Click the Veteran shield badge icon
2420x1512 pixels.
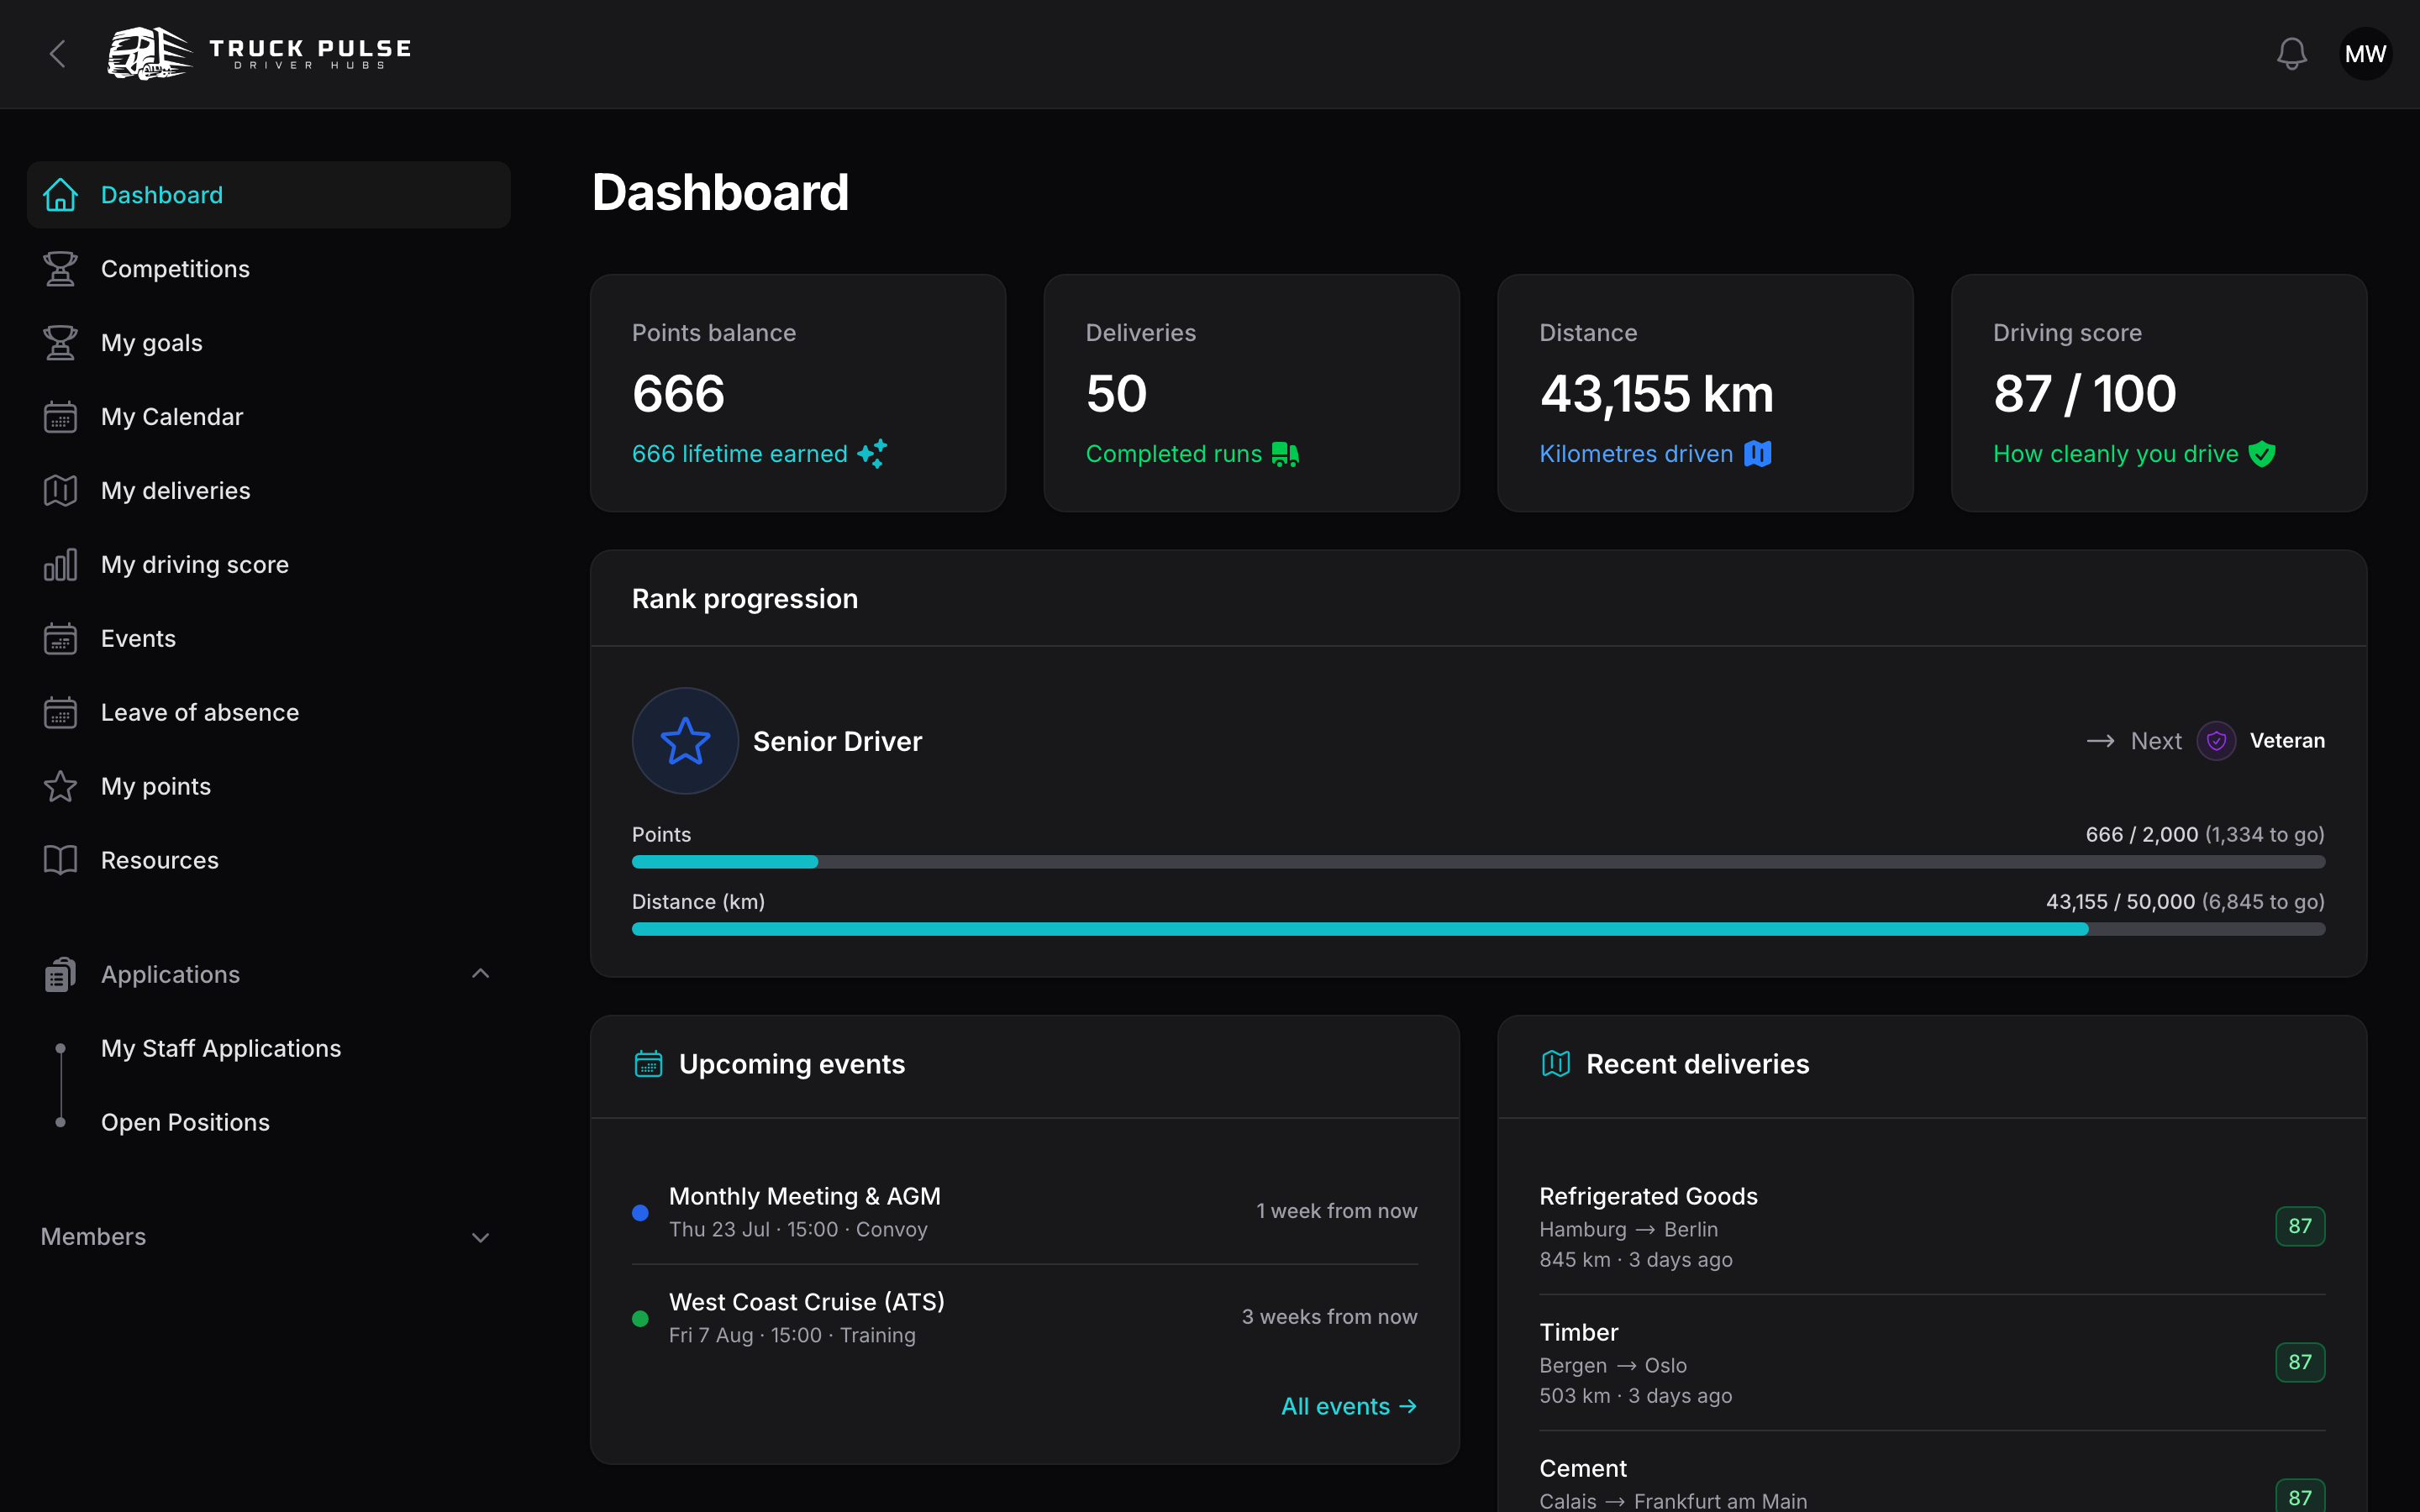tap(2216, 741)
